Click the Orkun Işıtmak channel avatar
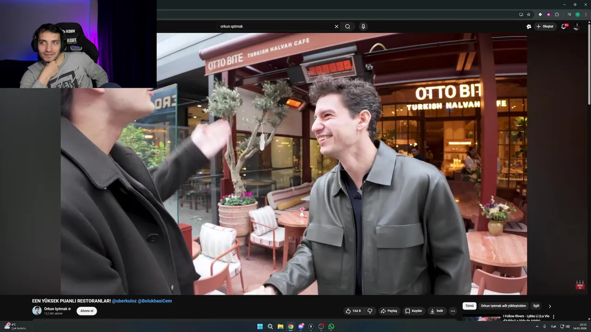The height and width of the screenshot is (332, 591). [37, 311]
